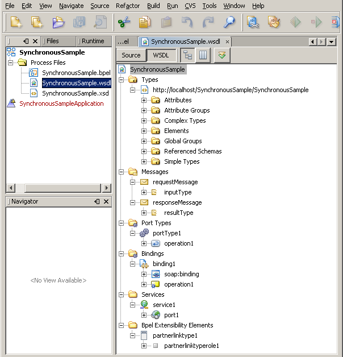Click the binding1 node icon

pos(144,264)
